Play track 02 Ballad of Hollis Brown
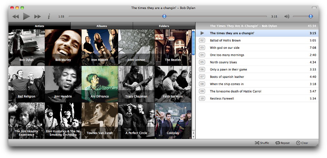327x158 pixels. pyautogui.click(x=225, y=40)
